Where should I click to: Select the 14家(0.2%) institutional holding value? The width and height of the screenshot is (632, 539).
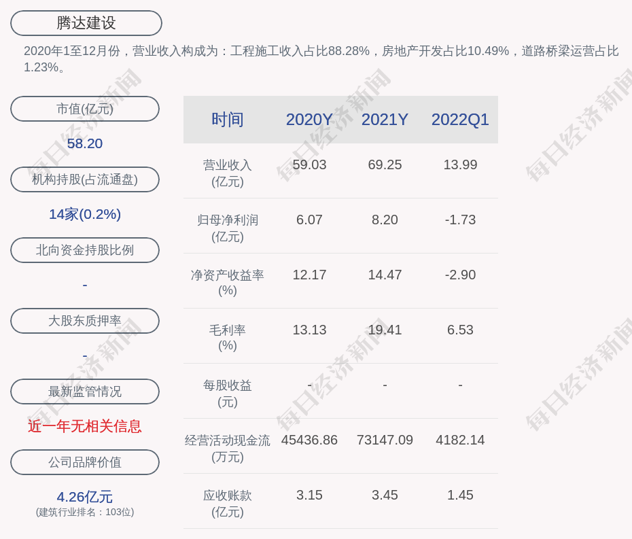click(85, 214)
